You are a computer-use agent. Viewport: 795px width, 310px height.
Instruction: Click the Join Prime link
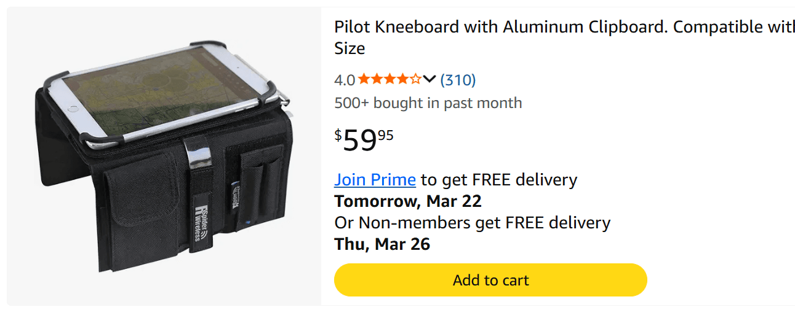tap(375, 180)
